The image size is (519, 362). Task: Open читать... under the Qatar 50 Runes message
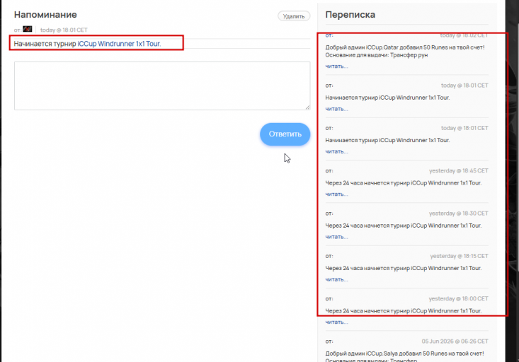tap(336, 66)
